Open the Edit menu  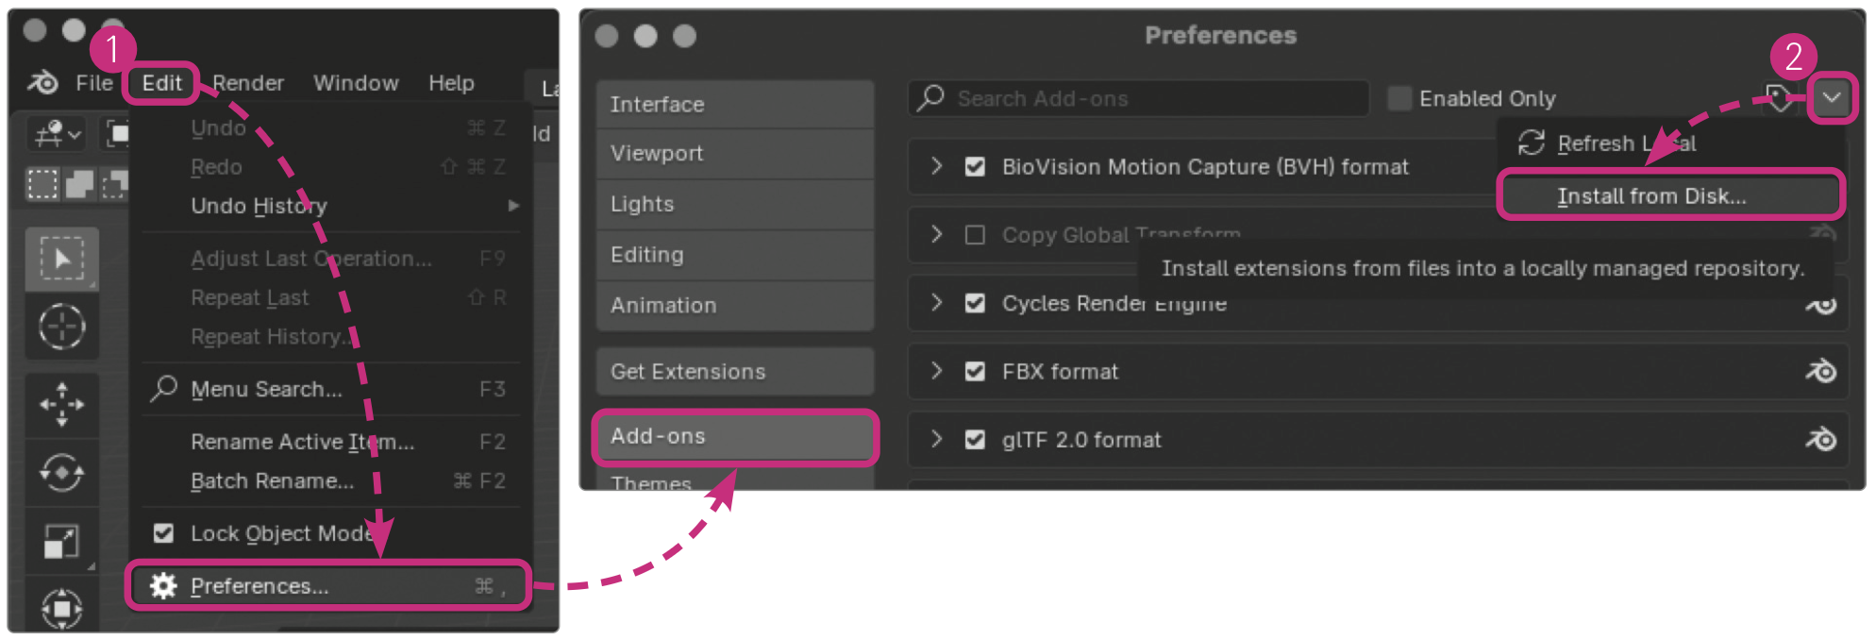click(x=161, y=83)
